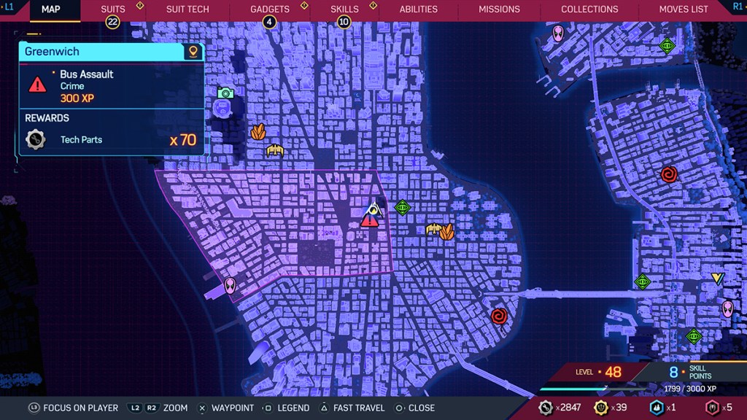Open the SUITS tab
Image resolution: width=747 pixels, height=420 pixels.
pos(113,9)
